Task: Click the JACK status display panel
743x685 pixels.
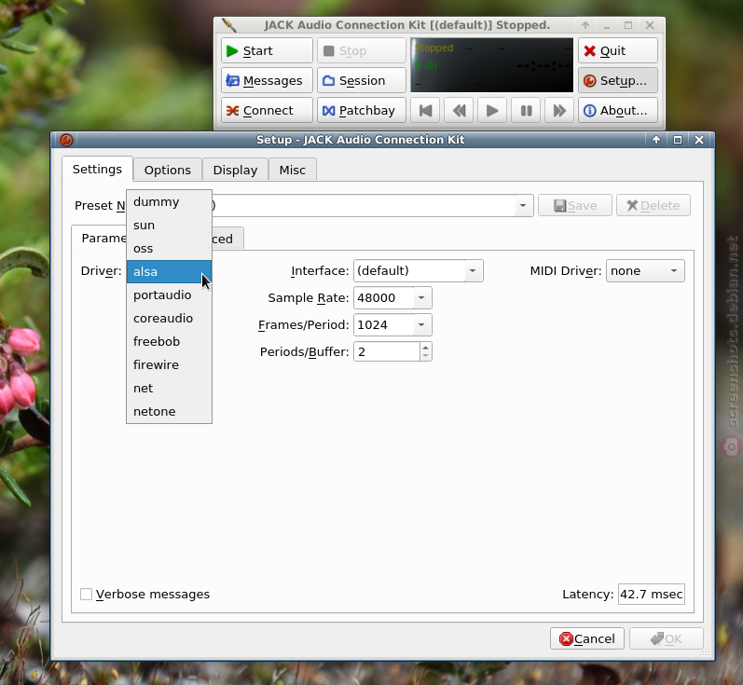Action: (x=492, y=65)
